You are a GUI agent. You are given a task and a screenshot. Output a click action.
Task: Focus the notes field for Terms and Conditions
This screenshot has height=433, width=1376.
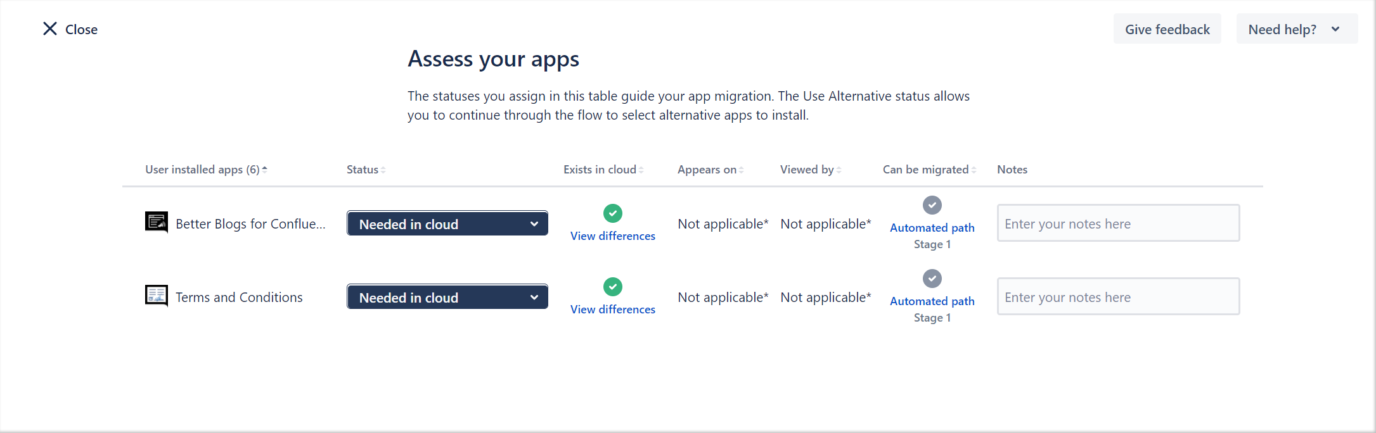(1118, 297)
